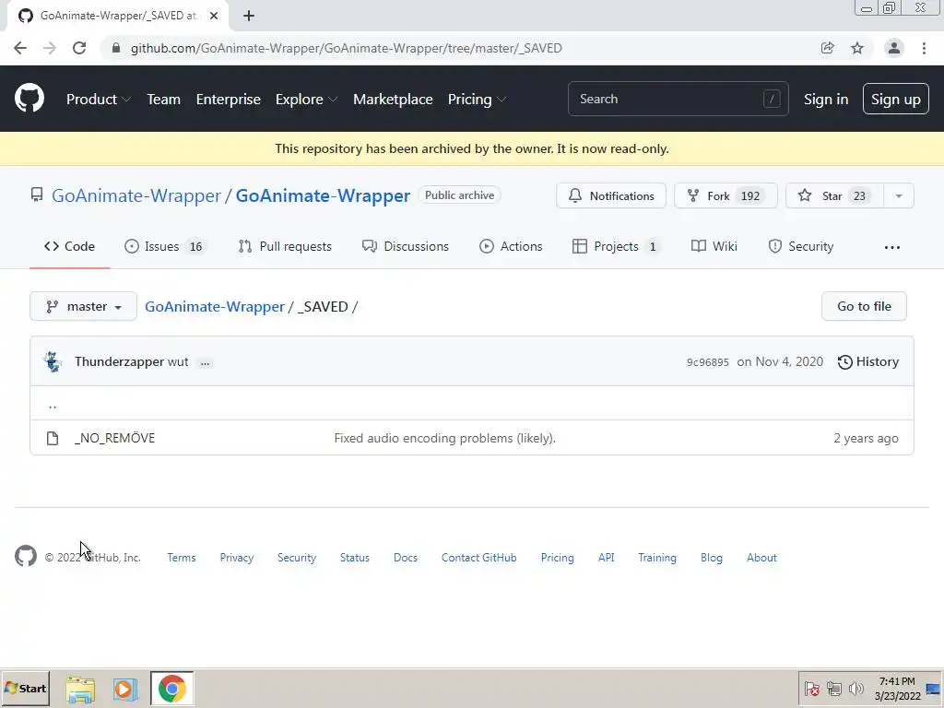Image resolution: width=944 pixels, height=708 pixels.
Task: Click the footer Status link
Action: tap(355, 558)
